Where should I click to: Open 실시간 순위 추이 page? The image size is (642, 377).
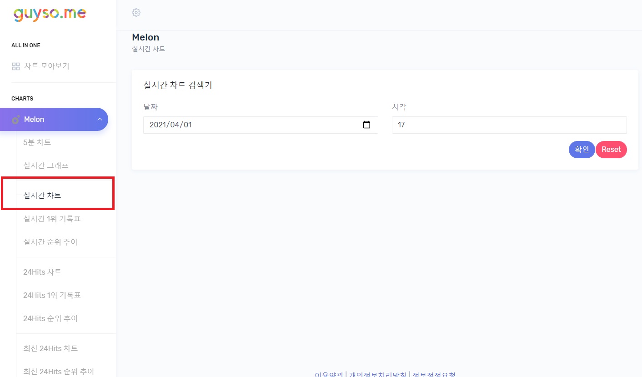coord(50,242)
